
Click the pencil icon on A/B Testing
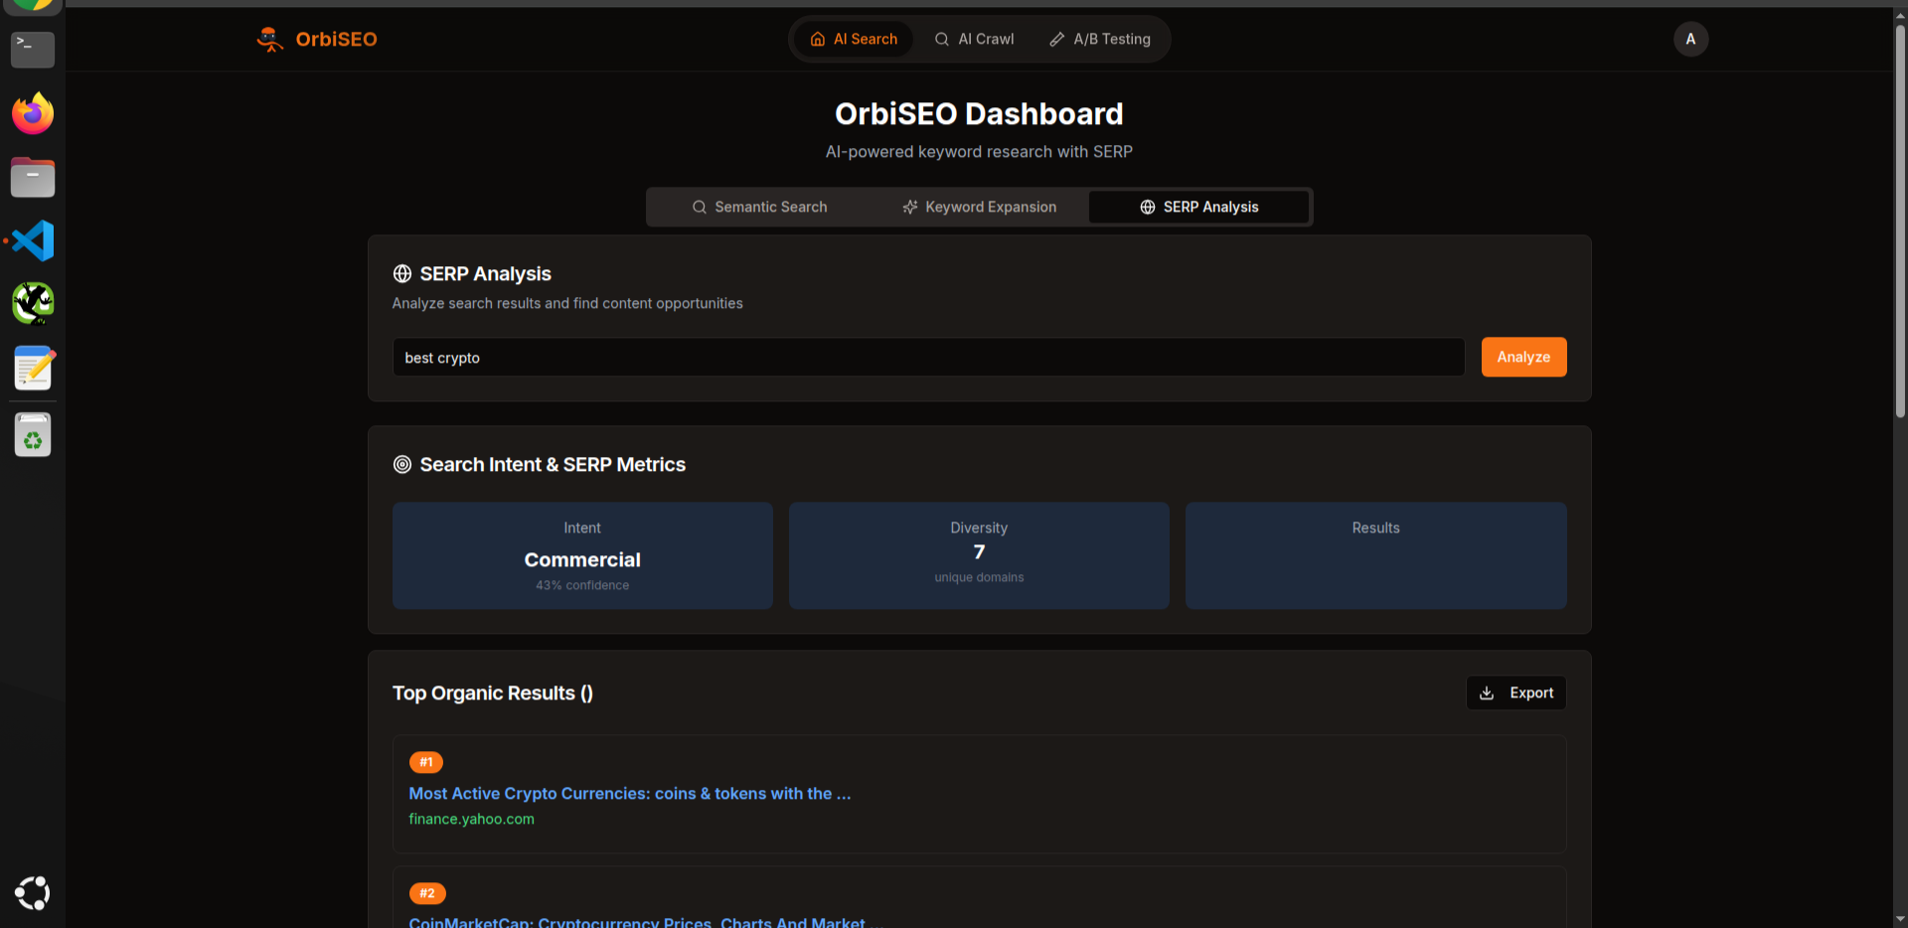tap(1056, 39)
